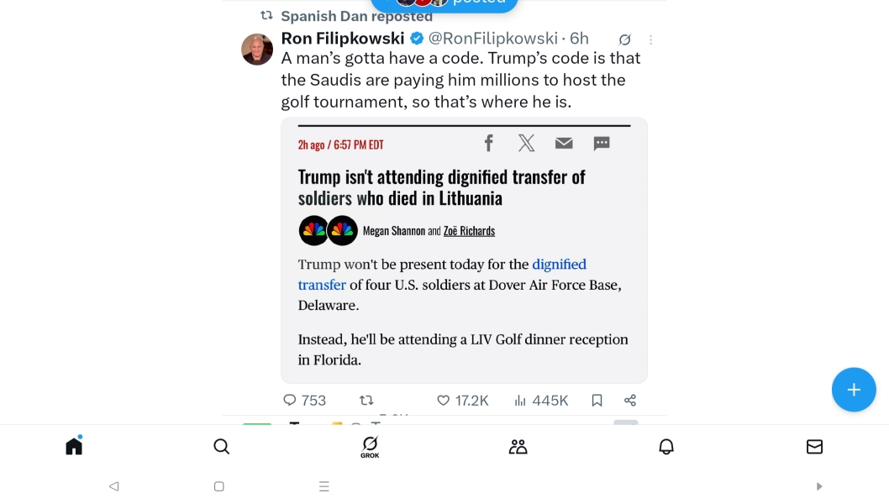The height and width of the screenshot is (504, 889).
Task: Open the Home feed icon
Action: 73,446
